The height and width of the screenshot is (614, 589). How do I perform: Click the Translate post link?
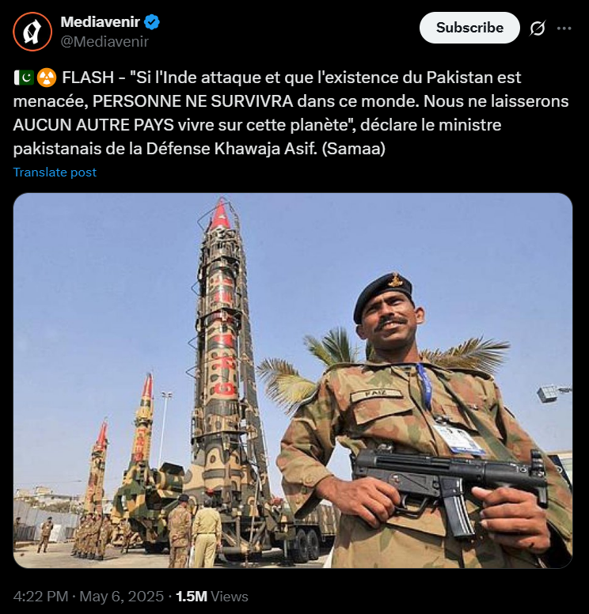point(55,172)
